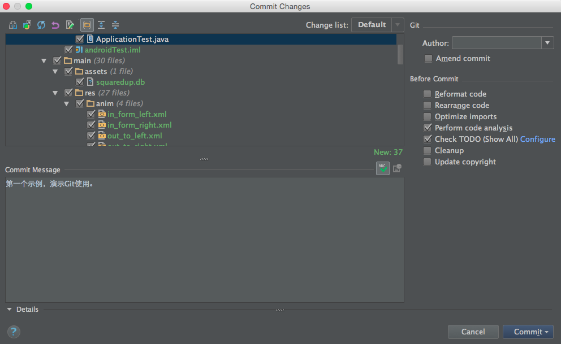Enable the Update copyright checkbox
This screenshot has width=561, height=344.
[427, 162]
